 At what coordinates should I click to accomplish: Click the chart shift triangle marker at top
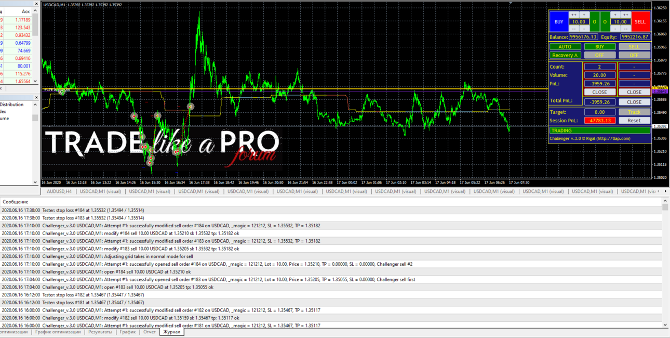511,3
